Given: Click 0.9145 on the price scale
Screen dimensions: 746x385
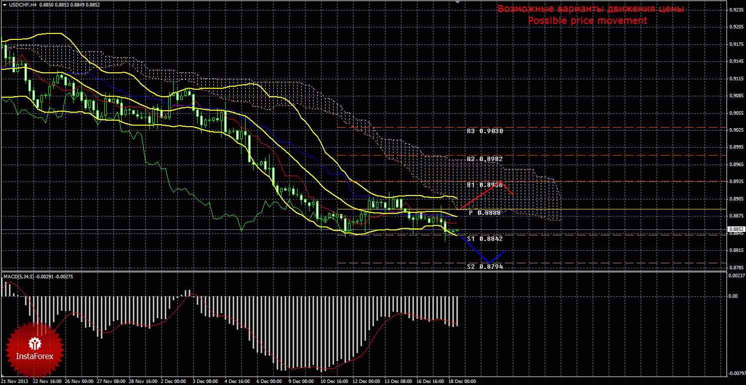Looking at the screenshot, I should [736, 61].
